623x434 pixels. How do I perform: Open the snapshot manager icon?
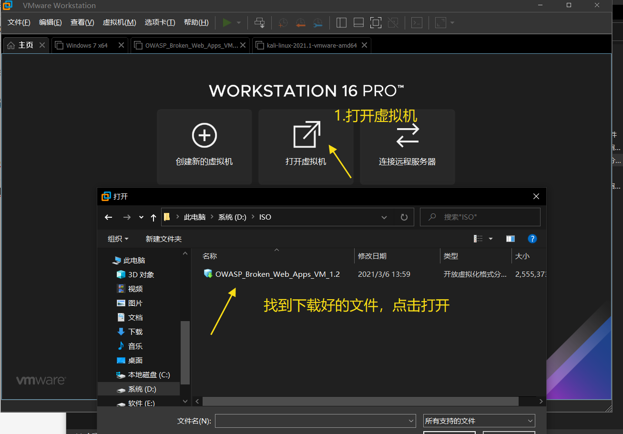pyautogui.click(x=317, y=22)
